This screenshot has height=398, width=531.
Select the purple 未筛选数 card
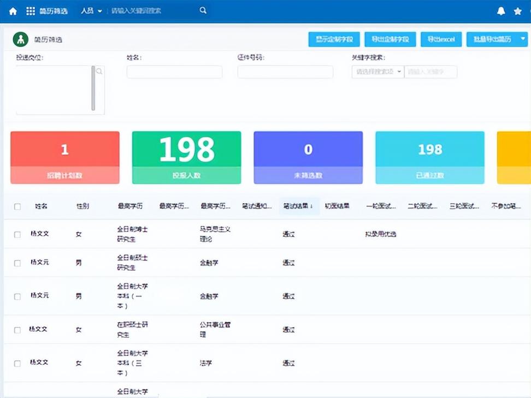point(308,158)
